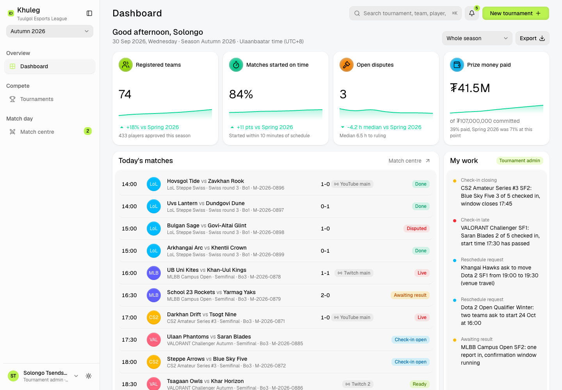
Task: Open the Match centre link in Today's matches
Action: pos(409,161)
